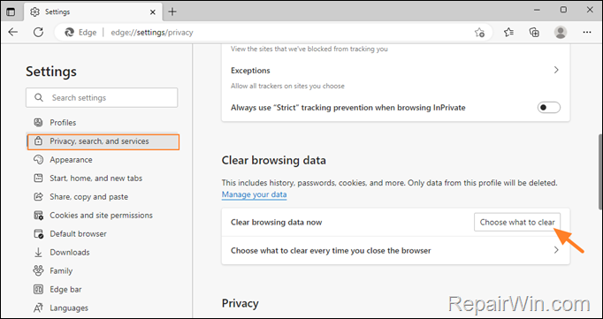Click the Edge logo in address bar

point(69,33)
